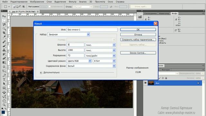This screenshot has width=206, height=116.
Task: Click the foreground color swatch
Action: tap(3, 112)
